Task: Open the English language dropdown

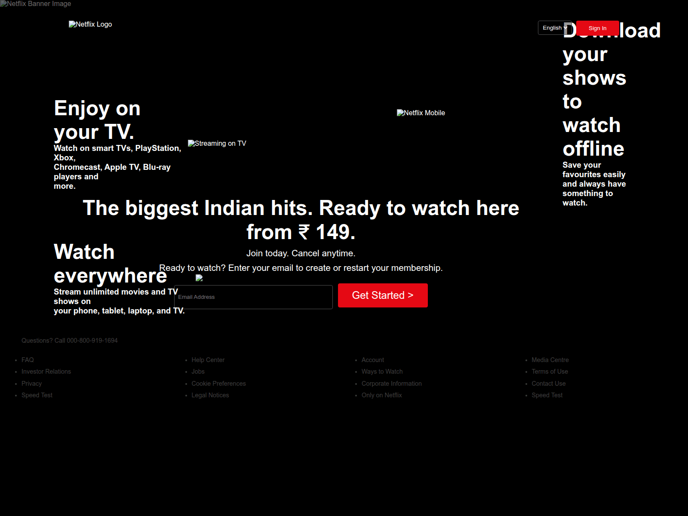Action: coord(555,28)
